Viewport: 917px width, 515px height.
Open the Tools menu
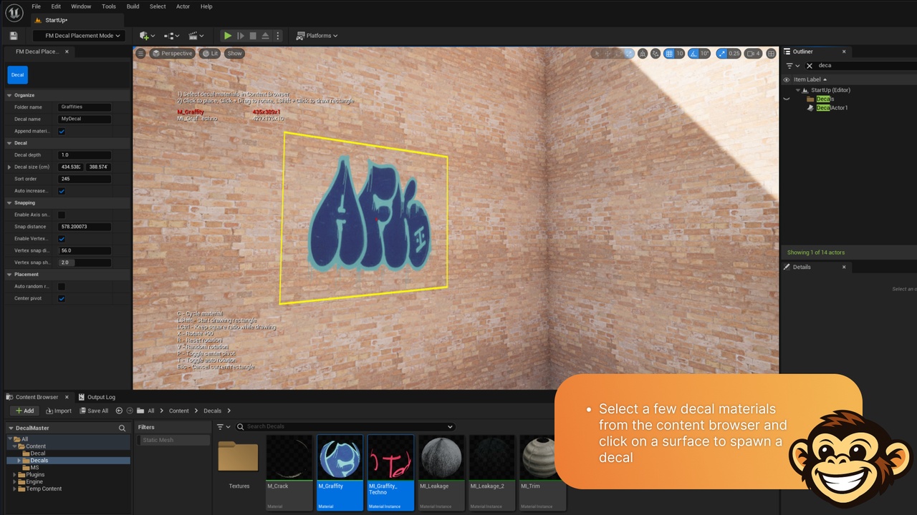109,6
